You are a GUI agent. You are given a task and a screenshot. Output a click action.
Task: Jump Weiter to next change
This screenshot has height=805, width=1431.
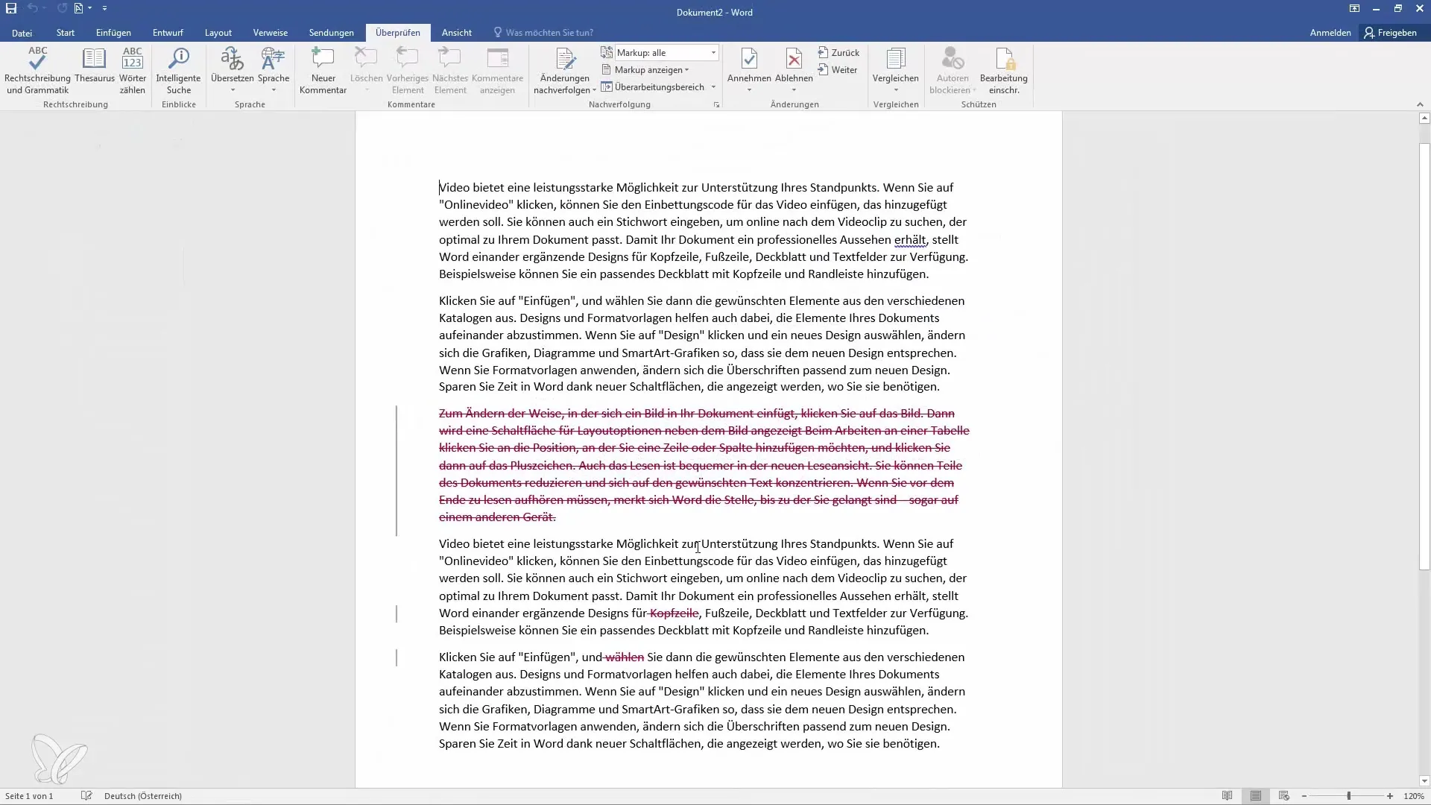point(838,70)
